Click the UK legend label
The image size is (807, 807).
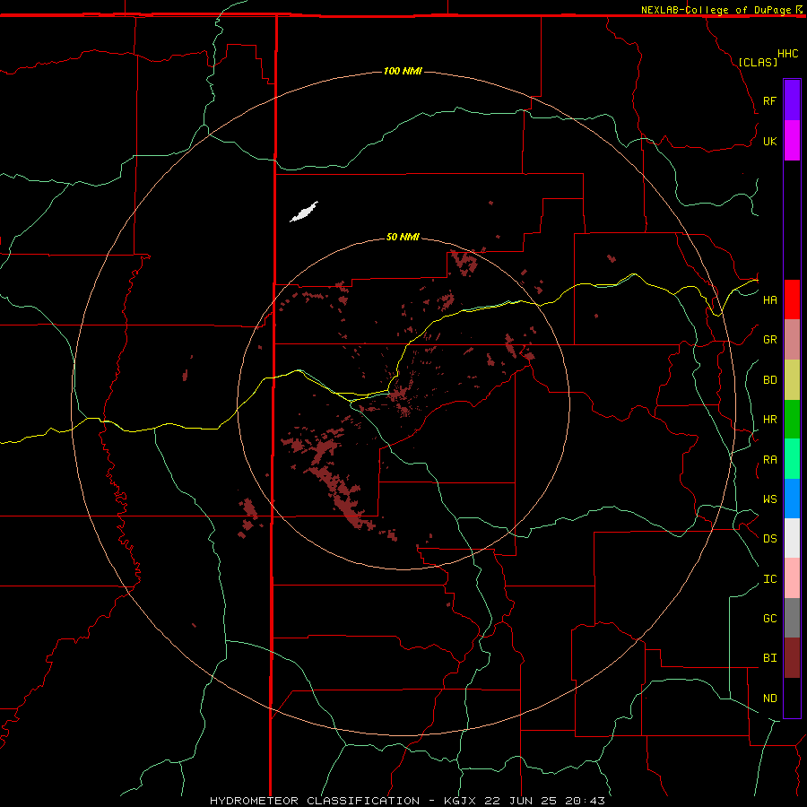pyautogui.click(x=769, y=141)
